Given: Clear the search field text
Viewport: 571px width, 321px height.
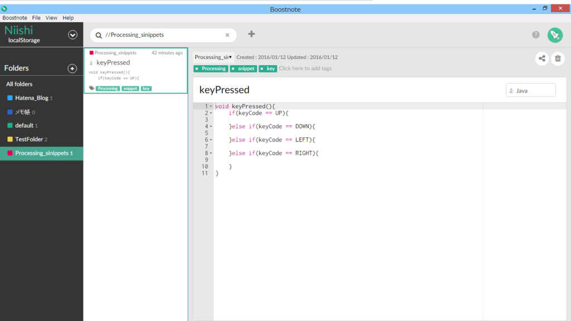Looking at the screenshot, I should point(228,35).
